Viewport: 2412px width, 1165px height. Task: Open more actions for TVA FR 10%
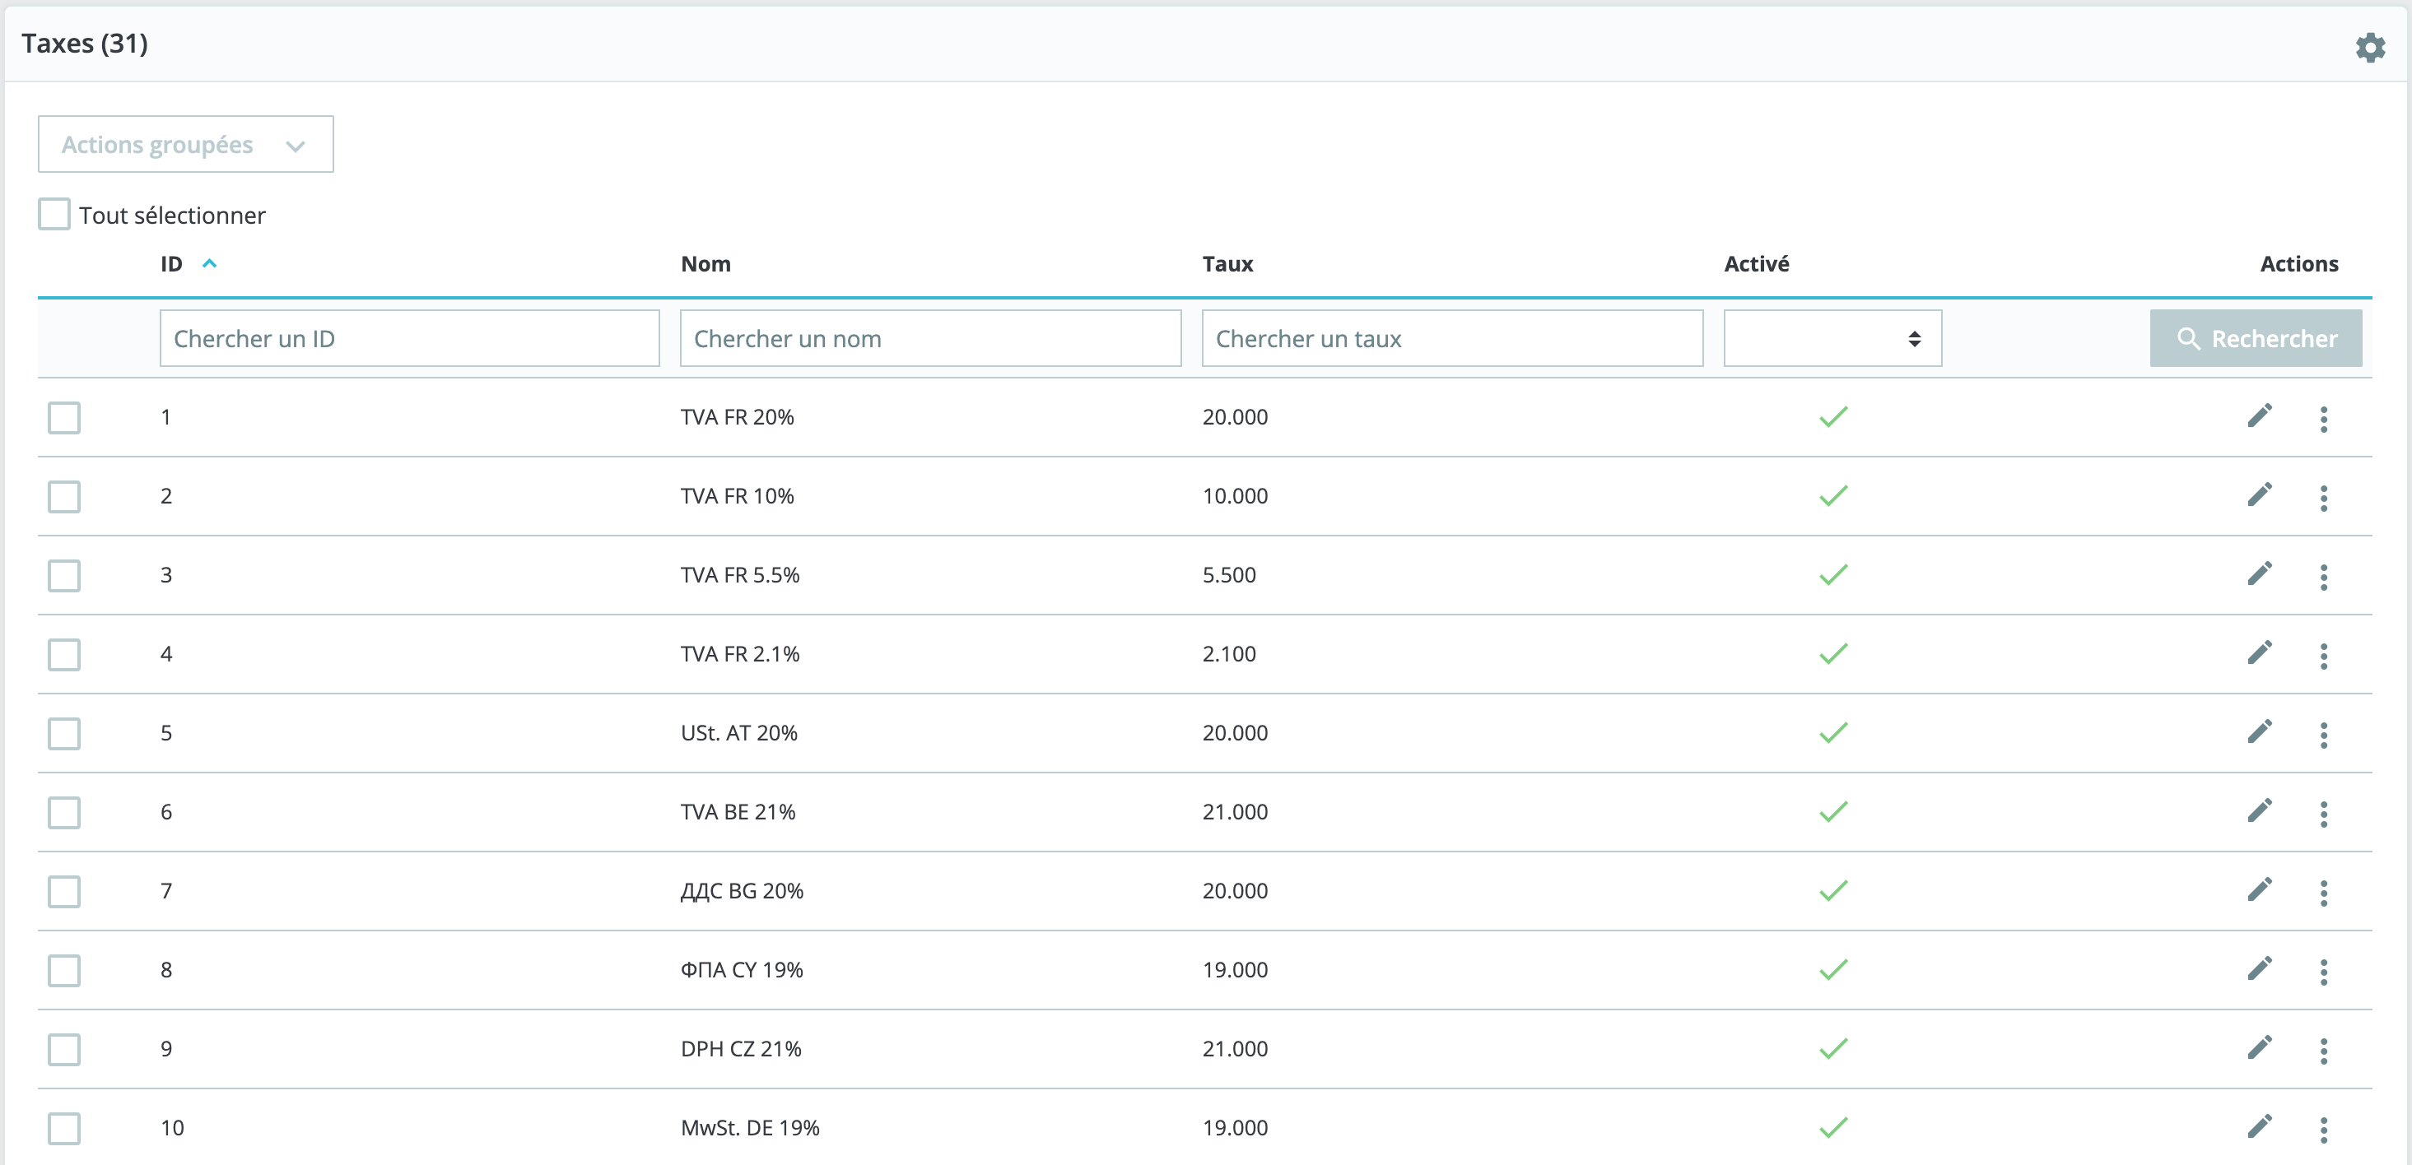click(x=2323, y=497)
